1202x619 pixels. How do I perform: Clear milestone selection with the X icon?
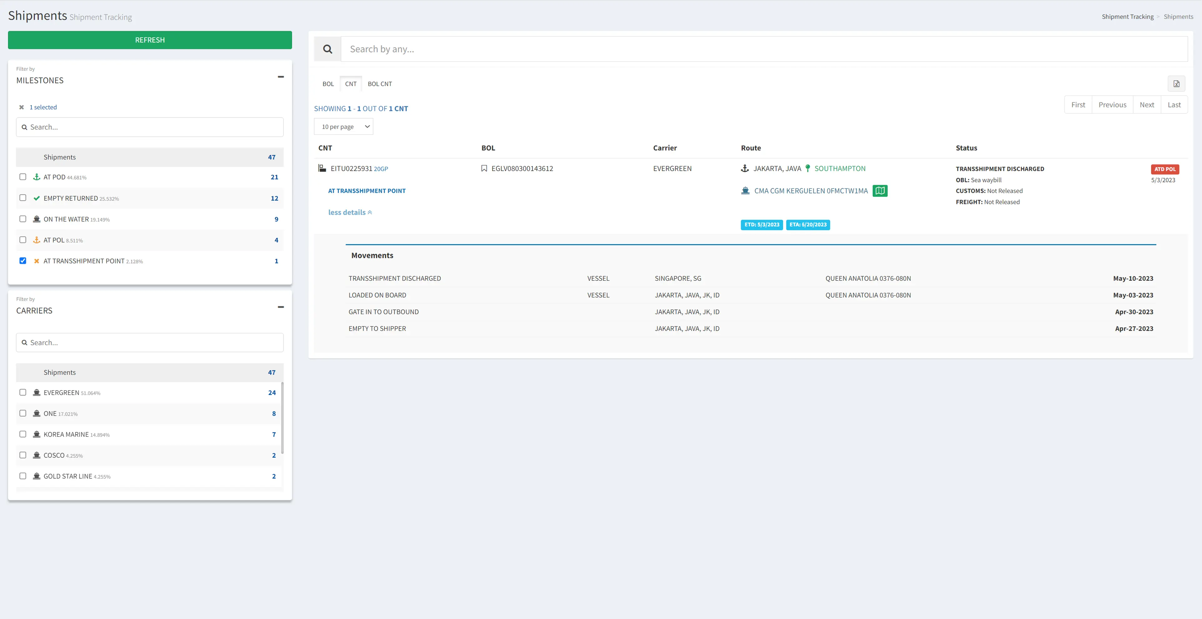tap(22, 107)
